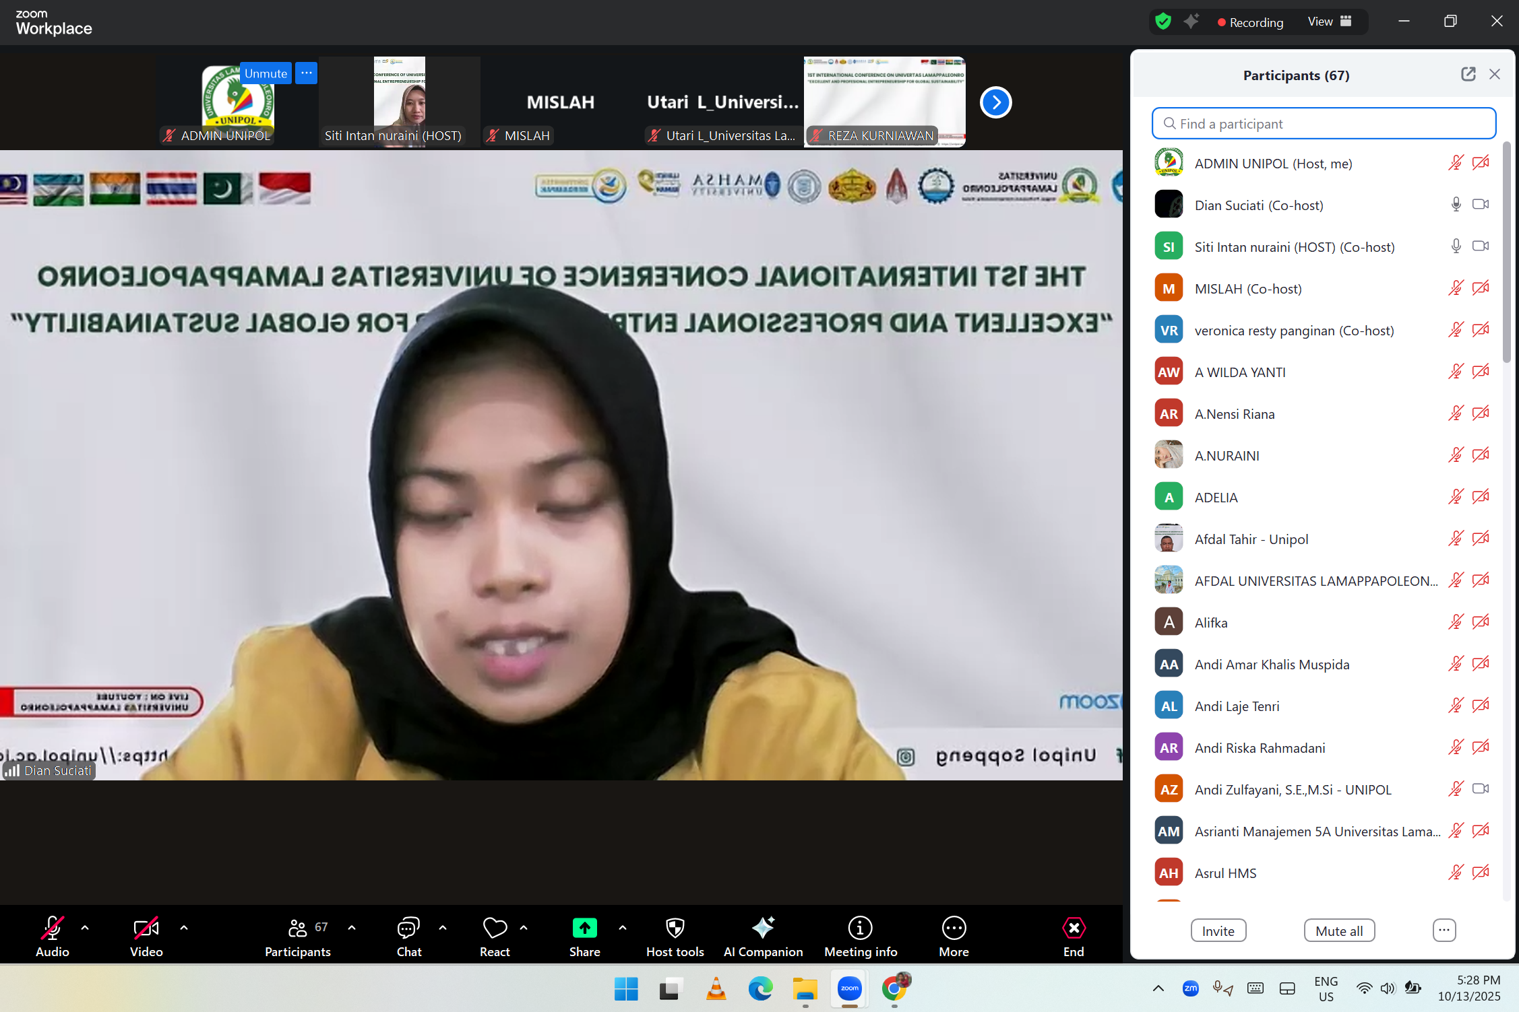The height and width of the screenshot is (1012, 1519).
Task: Toggle Dian Suciati's microphone in participants list
Action: click(1456, 205)
